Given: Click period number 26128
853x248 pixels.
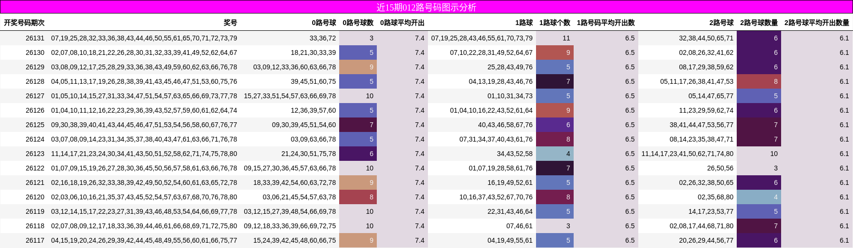Looking at the screenshot, I should [35, 81].
